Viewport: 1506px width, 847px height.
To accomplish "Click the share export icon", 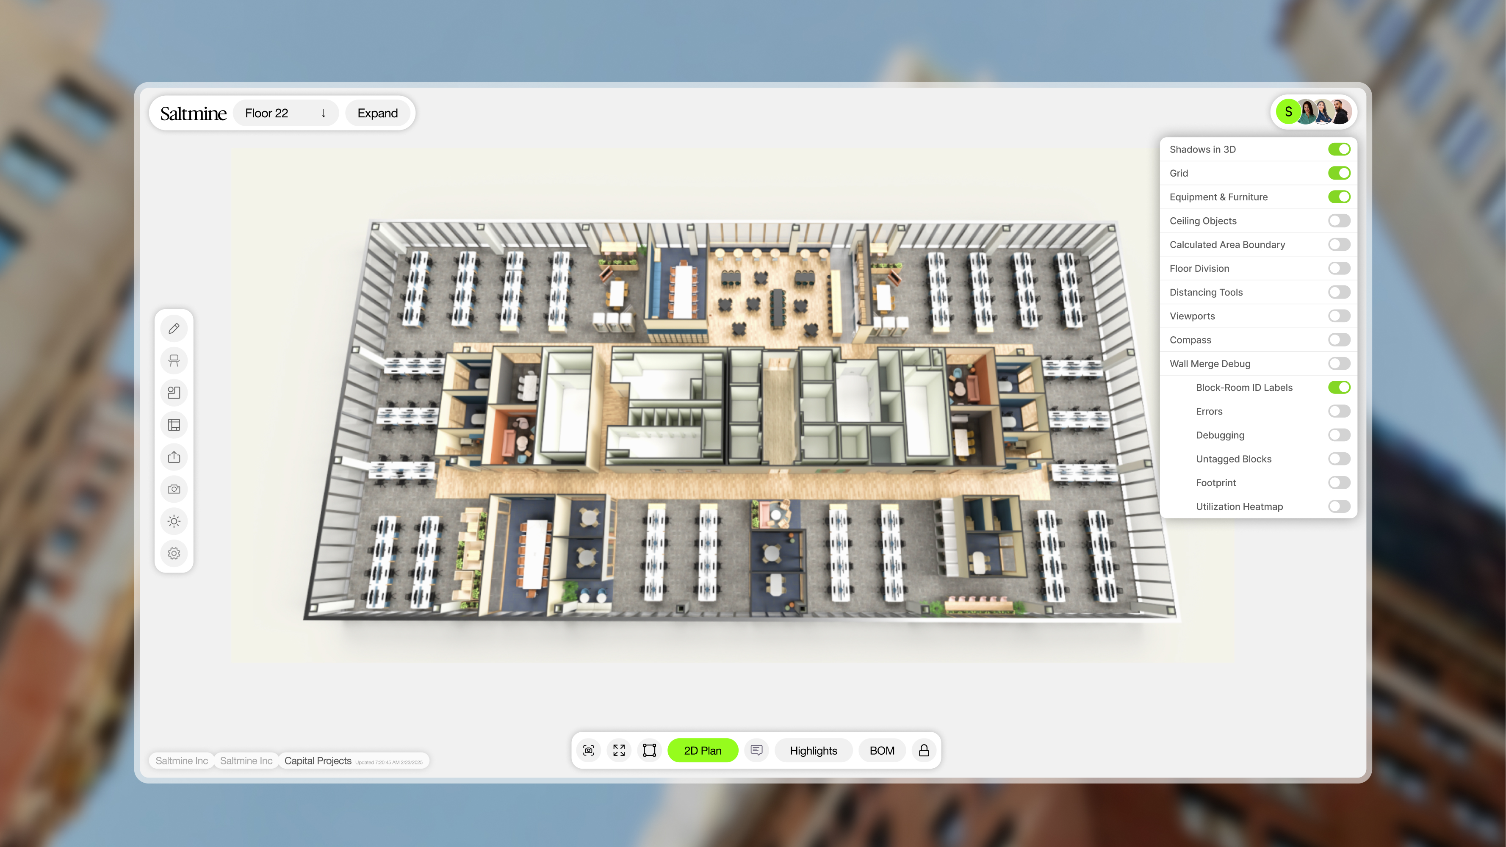I will 174,457.
